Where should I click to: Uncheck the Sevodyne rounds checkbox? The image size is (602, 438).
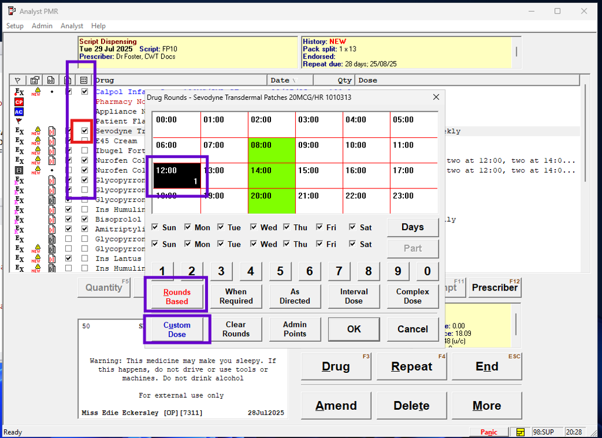click(x=85, y=131)
